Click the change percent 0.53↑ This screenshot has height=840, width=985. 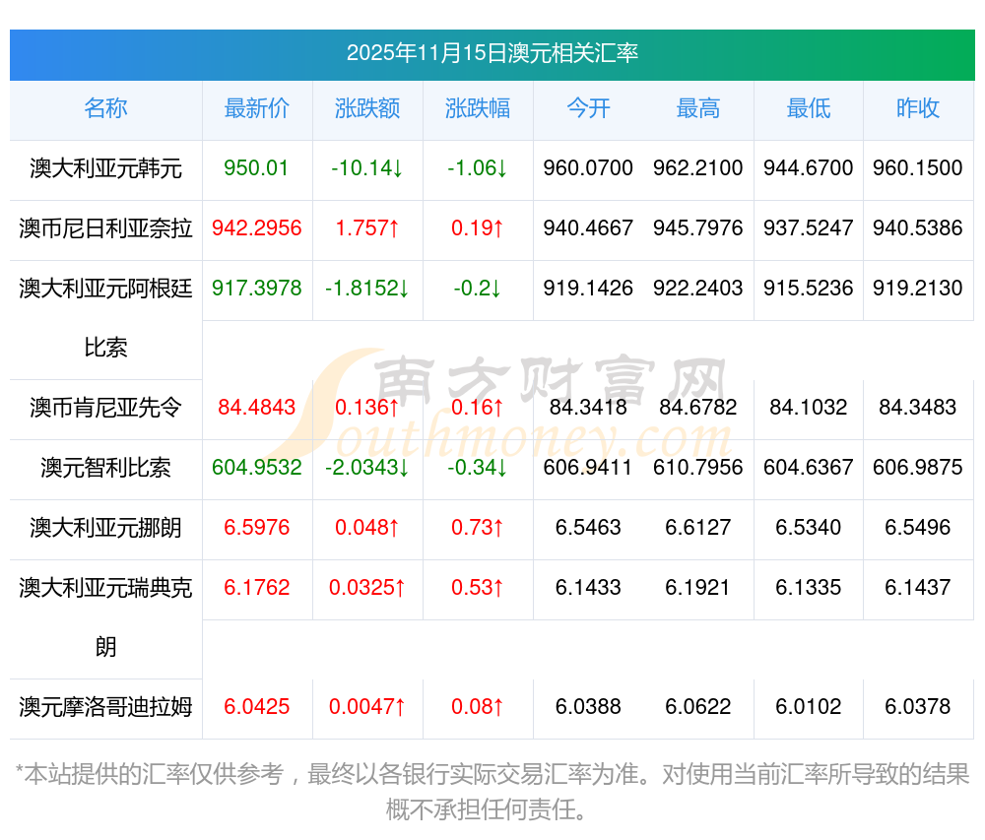coord(478,588)
